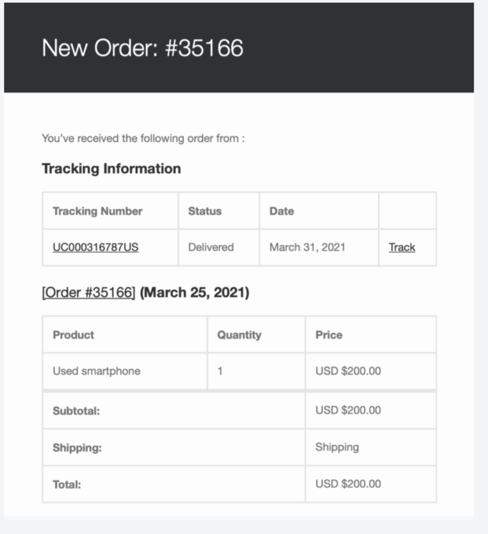Click the Price column header
This screenshot has width=488, height=534.
point(329,335)
